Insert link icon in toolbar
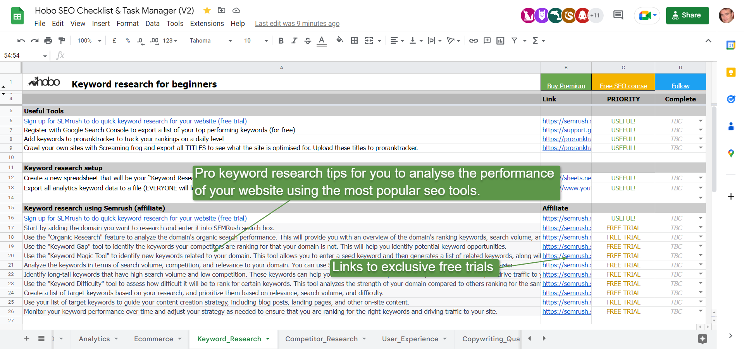The width and height of the screenshot is (744, 349). [474, 41]
